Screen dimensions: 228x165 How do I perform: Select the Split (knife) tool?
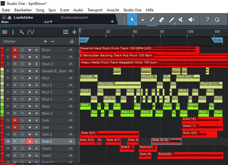(x=152, y=20)
